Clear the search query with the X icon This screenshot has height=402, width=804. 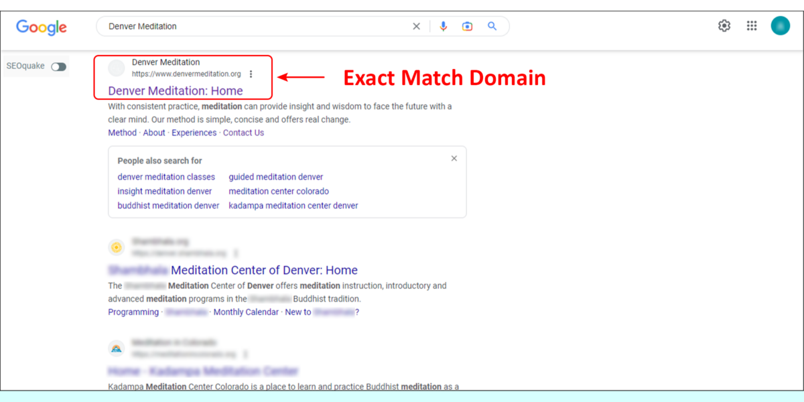416,25
